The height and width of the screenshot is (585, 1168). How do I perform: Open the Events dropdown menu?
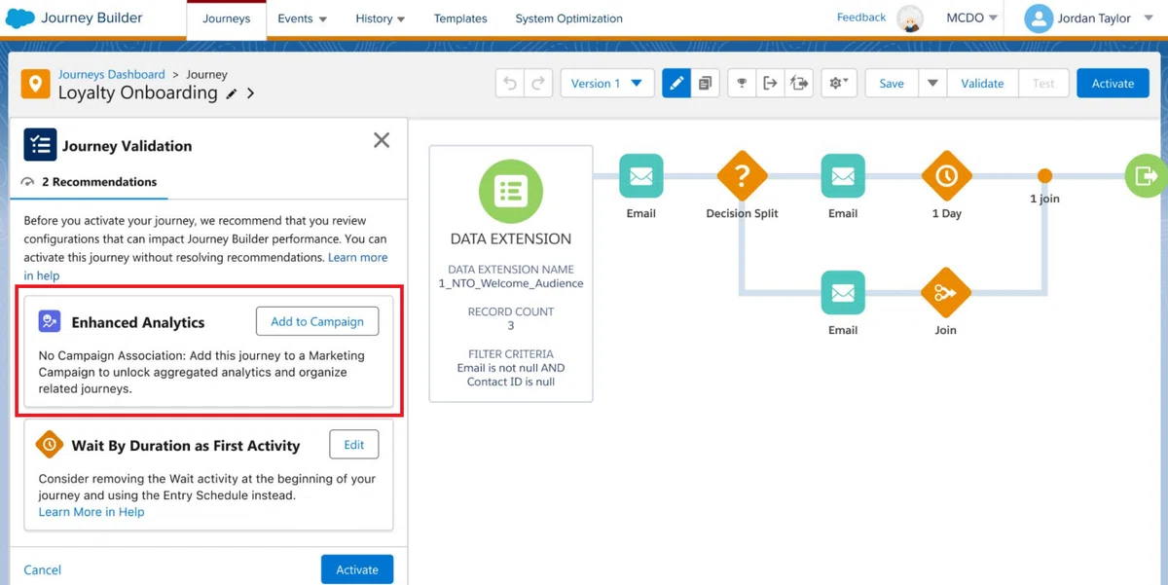[302, 18]
